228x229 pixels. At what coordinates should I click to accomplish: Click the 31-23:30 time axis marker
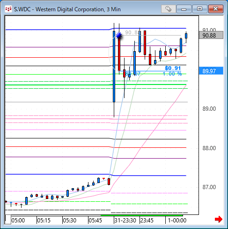(x=125, y=221)
